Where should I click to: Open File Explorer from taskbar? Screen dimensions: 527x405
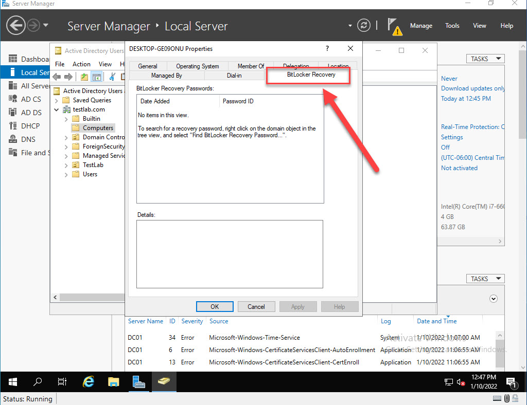click(x=114, y=381)
